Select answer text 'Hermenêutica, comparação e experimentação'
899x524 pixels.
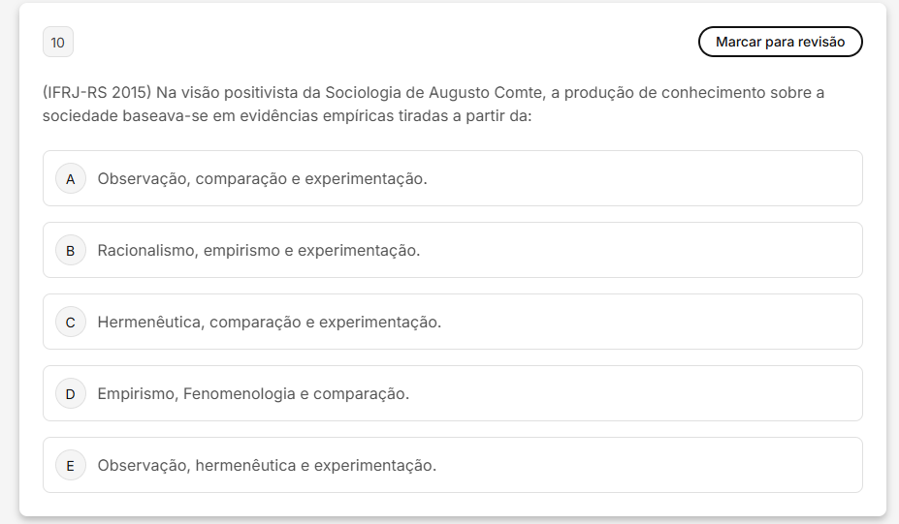270,323
